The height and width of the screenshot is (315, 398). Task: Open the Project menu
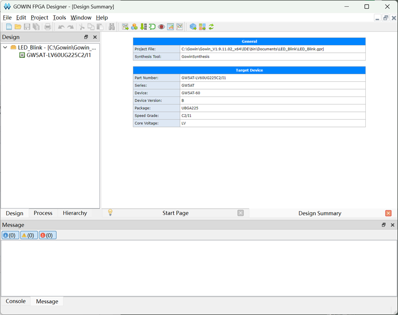click(x=40, y=17)
